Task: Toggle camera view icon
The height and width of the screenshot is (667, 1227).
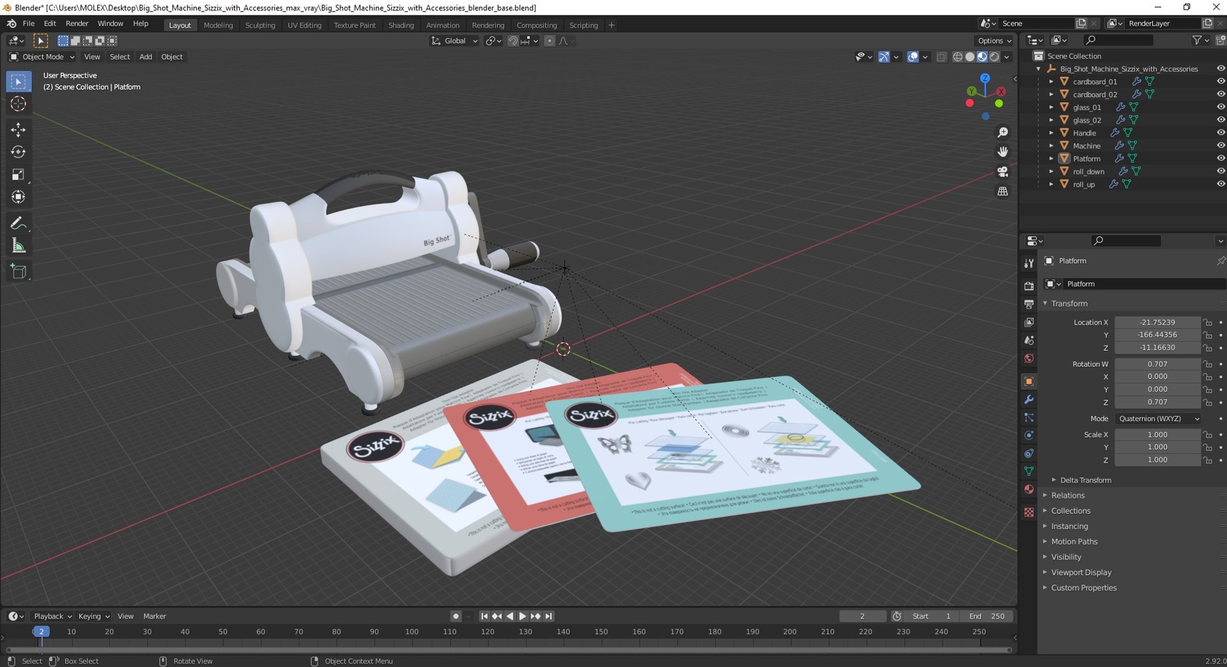Action: 1003,172
